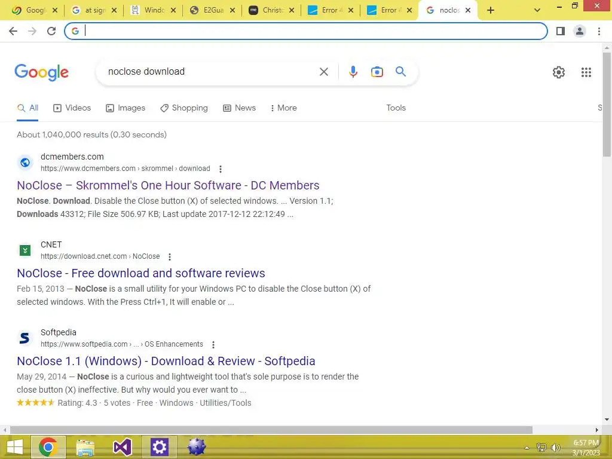Click the Softpedia site favicon
Viewport: 612px width, 459px height.
click(25, 338)
